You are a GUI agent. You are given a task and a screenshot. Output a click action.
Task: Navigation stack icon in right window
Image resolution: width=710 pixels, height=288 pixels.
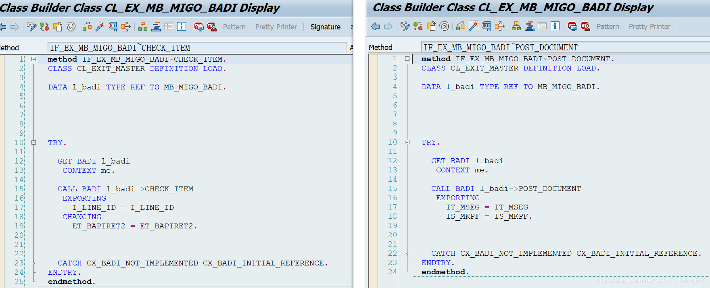point(530,27)
